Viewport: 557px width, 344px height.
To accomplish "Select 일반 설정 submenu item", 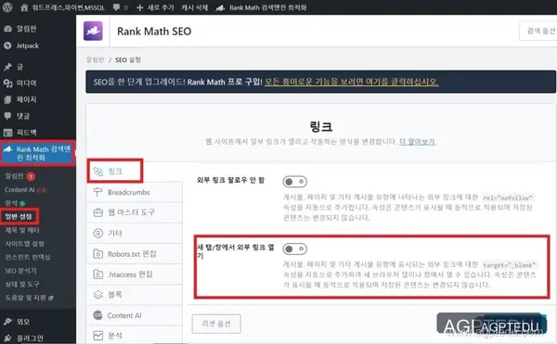I will pos(19,217).
